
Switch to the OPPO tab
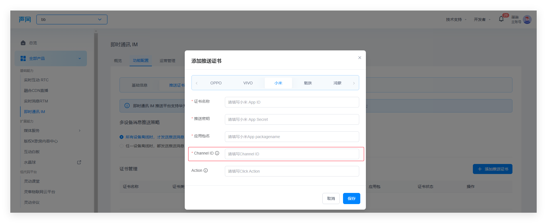[216, 83]
